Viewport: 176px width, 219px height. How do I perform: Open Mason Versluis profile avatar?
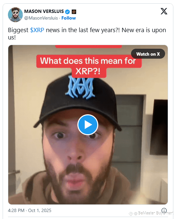click(15, 15)
